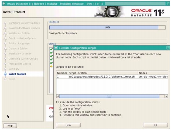Image resolution: width=171 pixels, height=135 pixels.
Task: Select Database Edition step
Action: [18, 48]
